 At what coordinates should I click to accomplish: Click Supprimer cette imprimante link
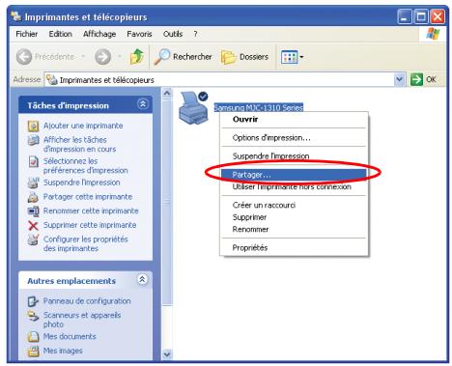click(x=90, y=225)
